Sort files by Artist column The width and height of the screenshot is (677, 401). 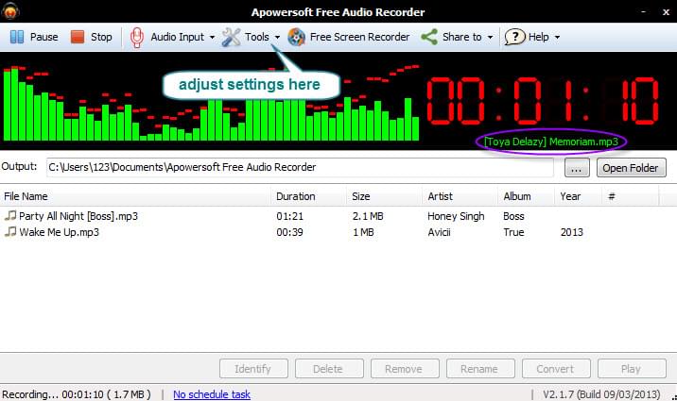(440, 196)
